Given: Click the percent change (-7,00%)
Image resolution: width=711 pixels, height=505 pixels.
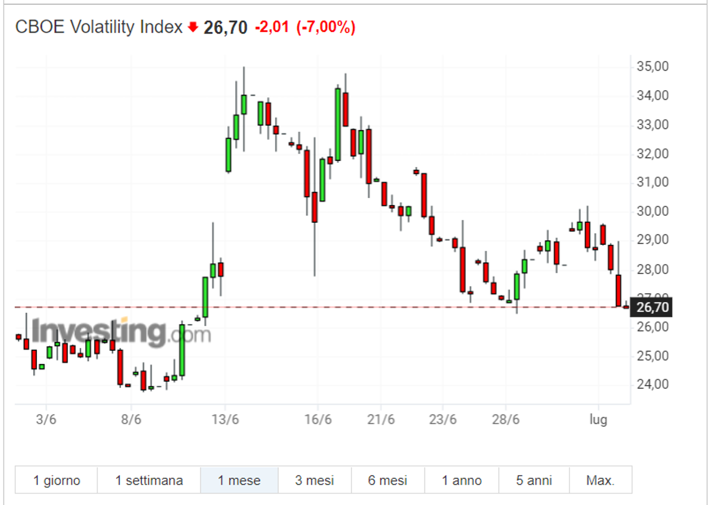Looking at the screenshot, I should click(326, 27).
